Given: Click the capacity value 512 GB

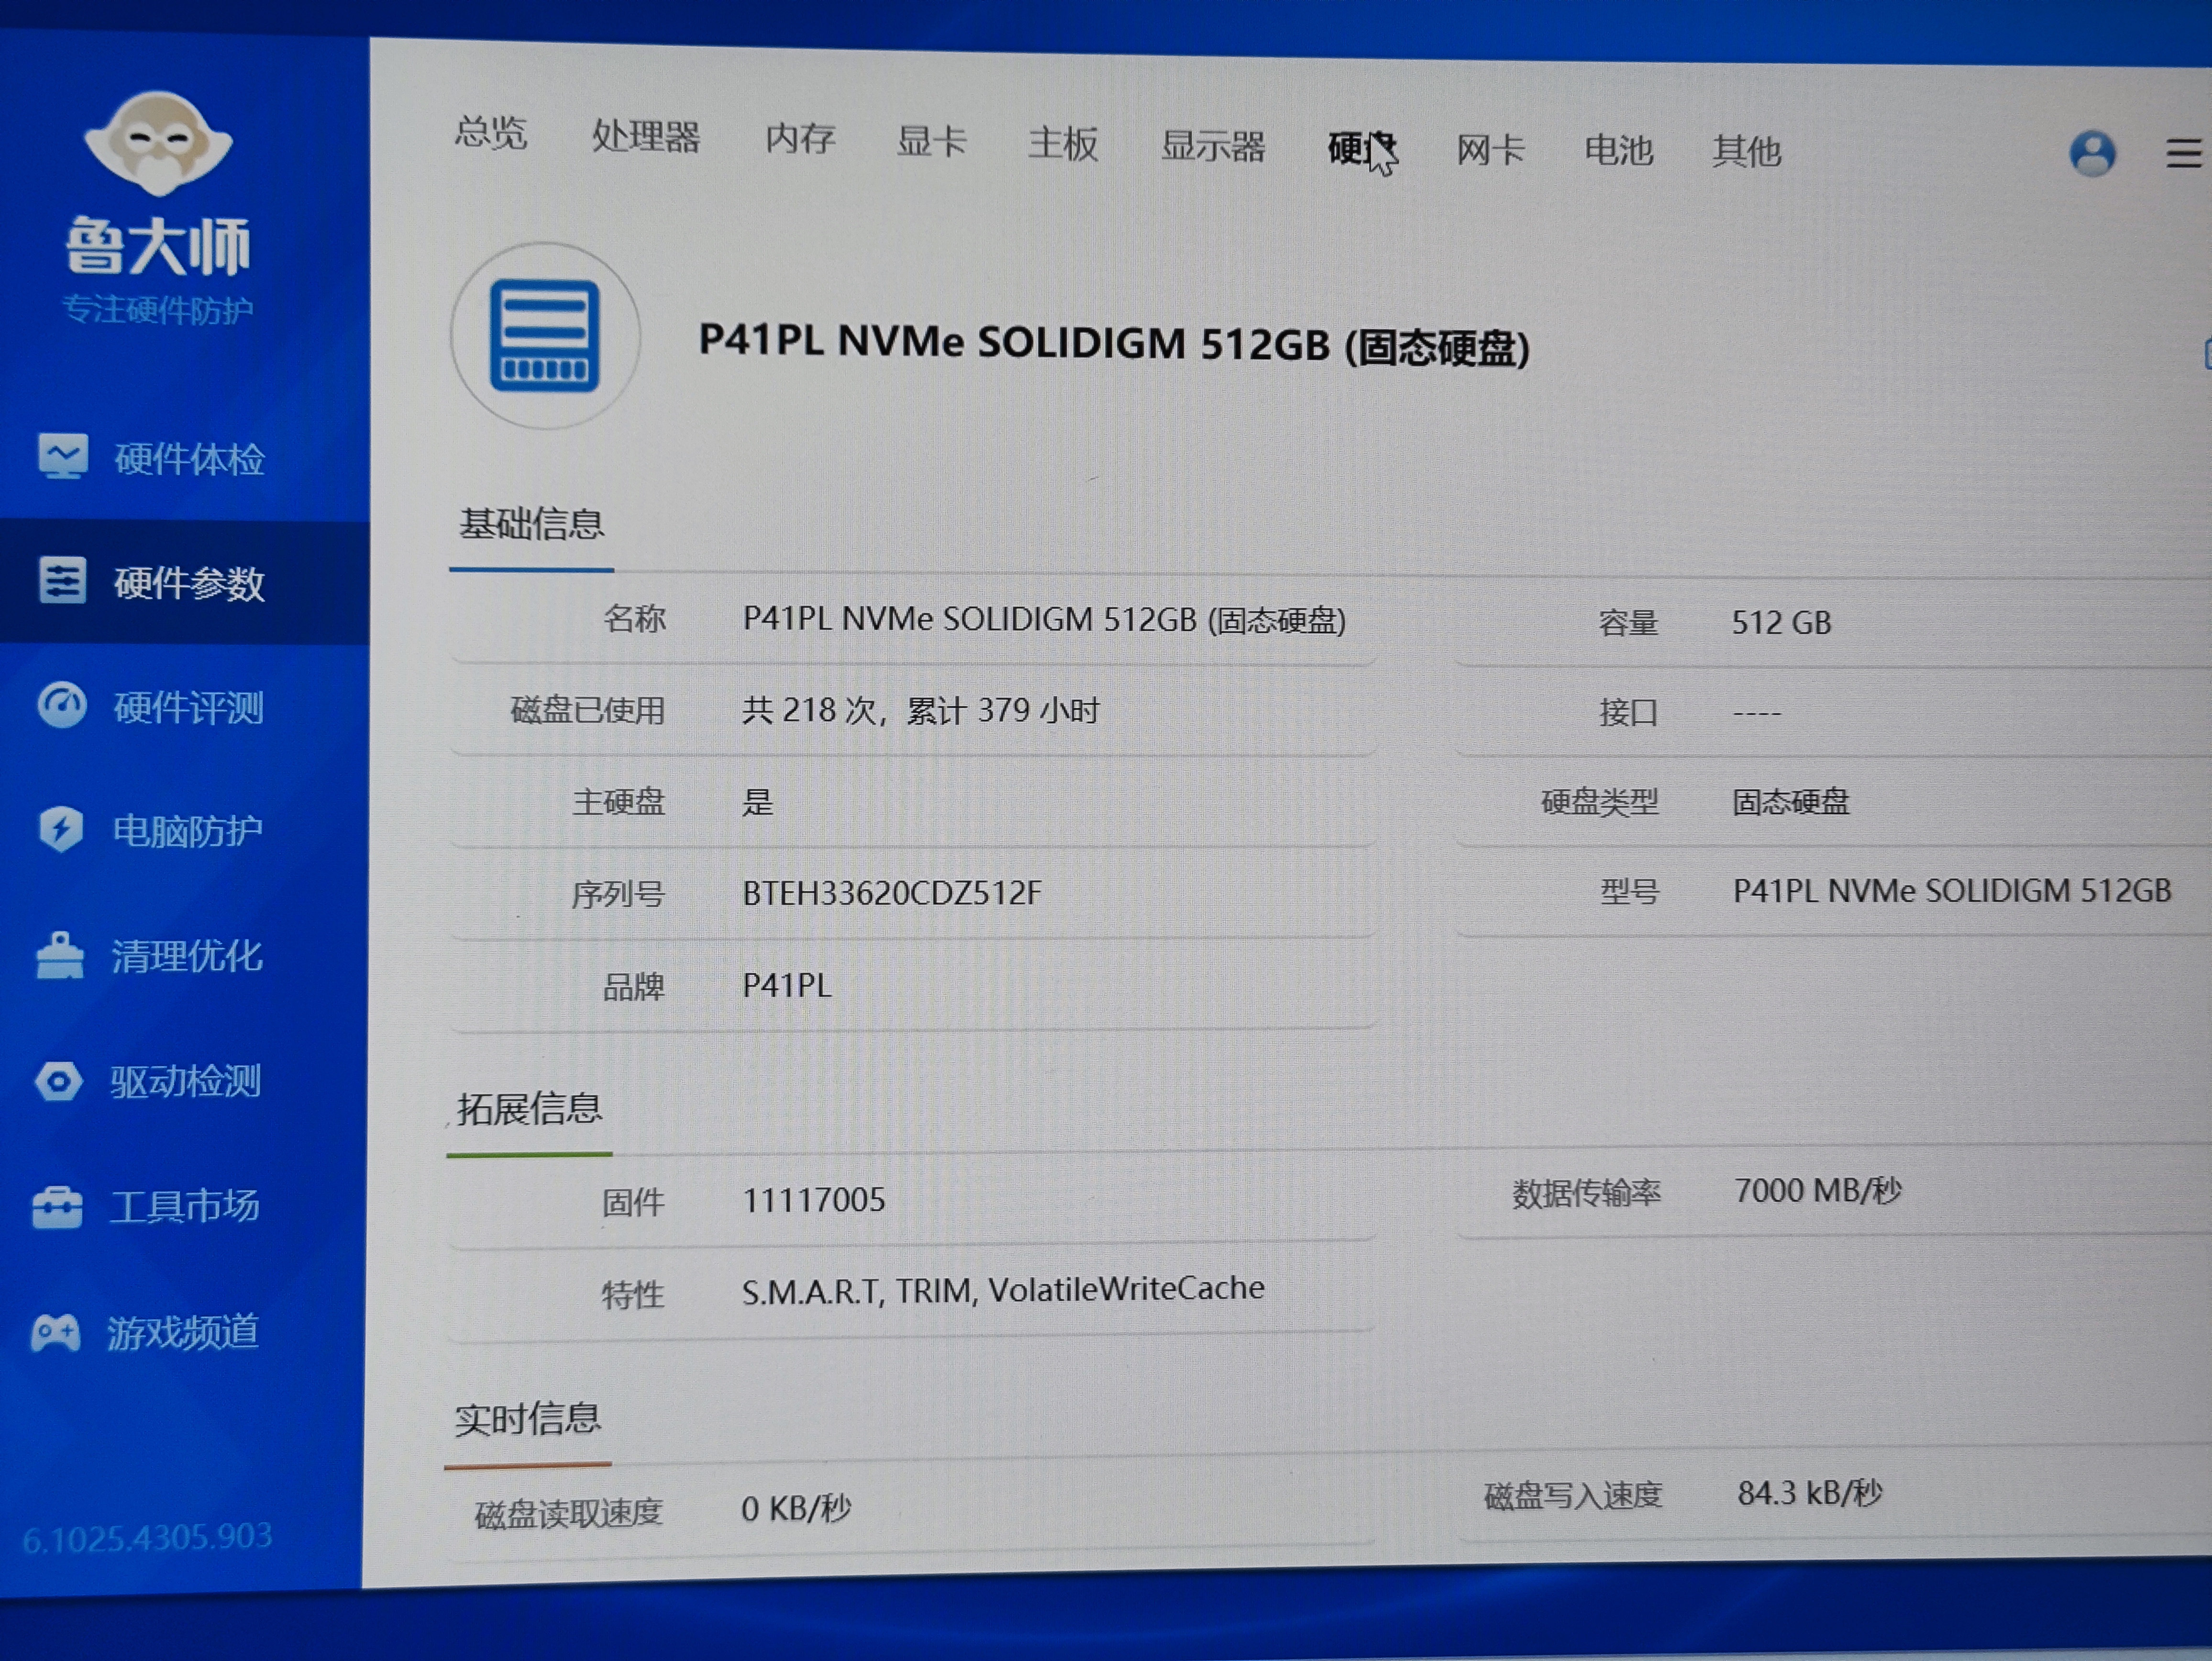Looking at the screenshot, I should point(1781,623).
